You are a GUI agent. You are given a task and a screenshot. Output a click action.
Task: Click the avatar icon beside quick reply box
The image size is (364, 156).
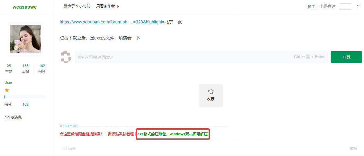[x=66, y=57]
